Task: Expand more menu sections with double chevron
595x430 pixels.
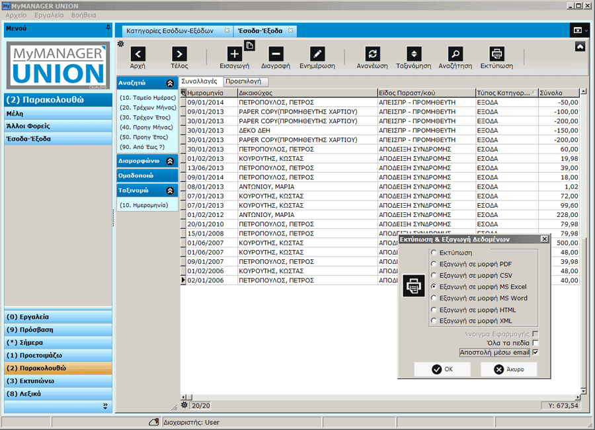Action: (105, 406)
